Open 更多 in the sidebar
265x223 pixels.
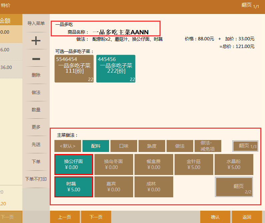[36, 127]
